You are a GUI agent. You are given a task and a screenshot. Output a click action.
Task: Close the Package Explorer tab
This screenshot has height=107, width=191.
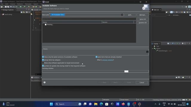(x=15, y=10)
